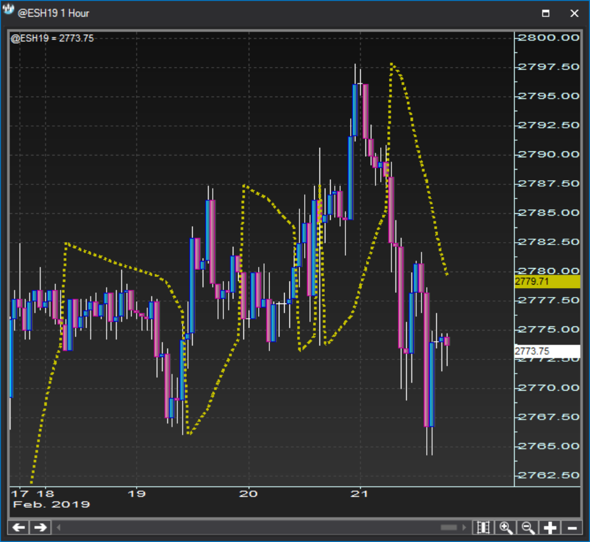The height and width of the screenshot is (542, 590).
Task: Click the forward arrow button in bottom toolbar
Action: [x=40, y=527]
